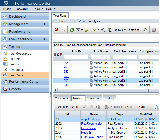
Task: Open the Edit menu
Action: pyautogui.click(x=73, y=21)
